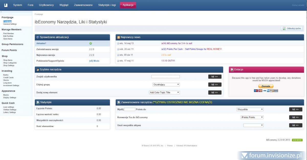Click the green (e$) MODS footer badge
This screenshot has width=307, height=160.
point(297,140)
